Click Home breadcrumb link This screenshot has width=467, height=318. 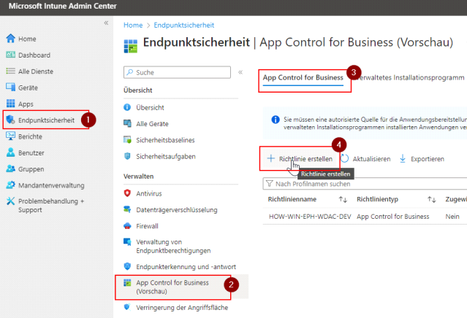pyautogui.click(x=133, y=26)
